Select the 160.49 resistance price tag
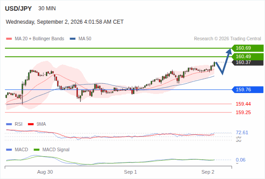The image size is (265, 179). point(247,56)
